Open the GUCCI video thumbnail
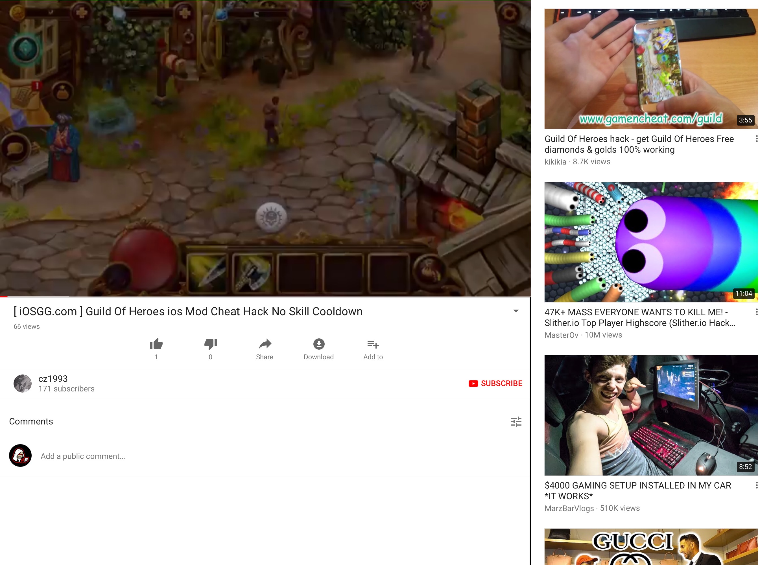The height and width of the screenshot is (565, 771). 651,547
